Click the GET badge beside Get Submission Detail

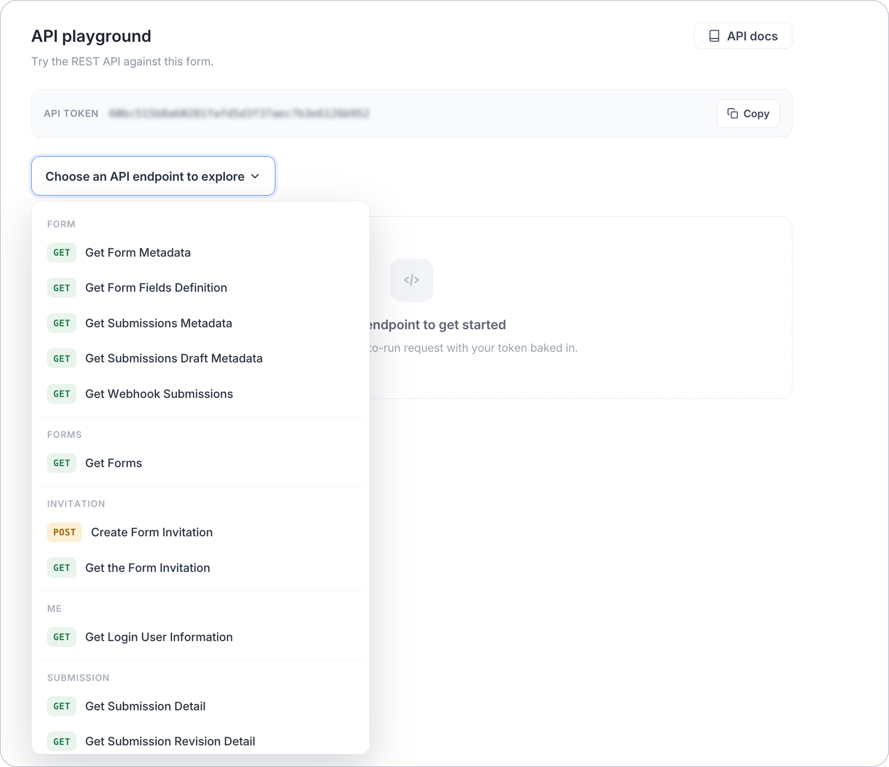[x=62, y=706]
